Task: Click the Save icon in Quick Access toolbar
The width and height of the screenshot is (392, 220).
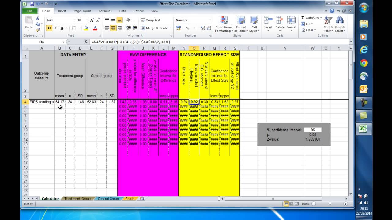Action: pyautogui.click(x=32, y=4)
